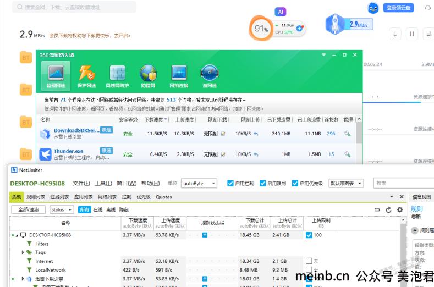
Task: Open the 360 firewall menu dropdown icon
Action: coord(323,55)
